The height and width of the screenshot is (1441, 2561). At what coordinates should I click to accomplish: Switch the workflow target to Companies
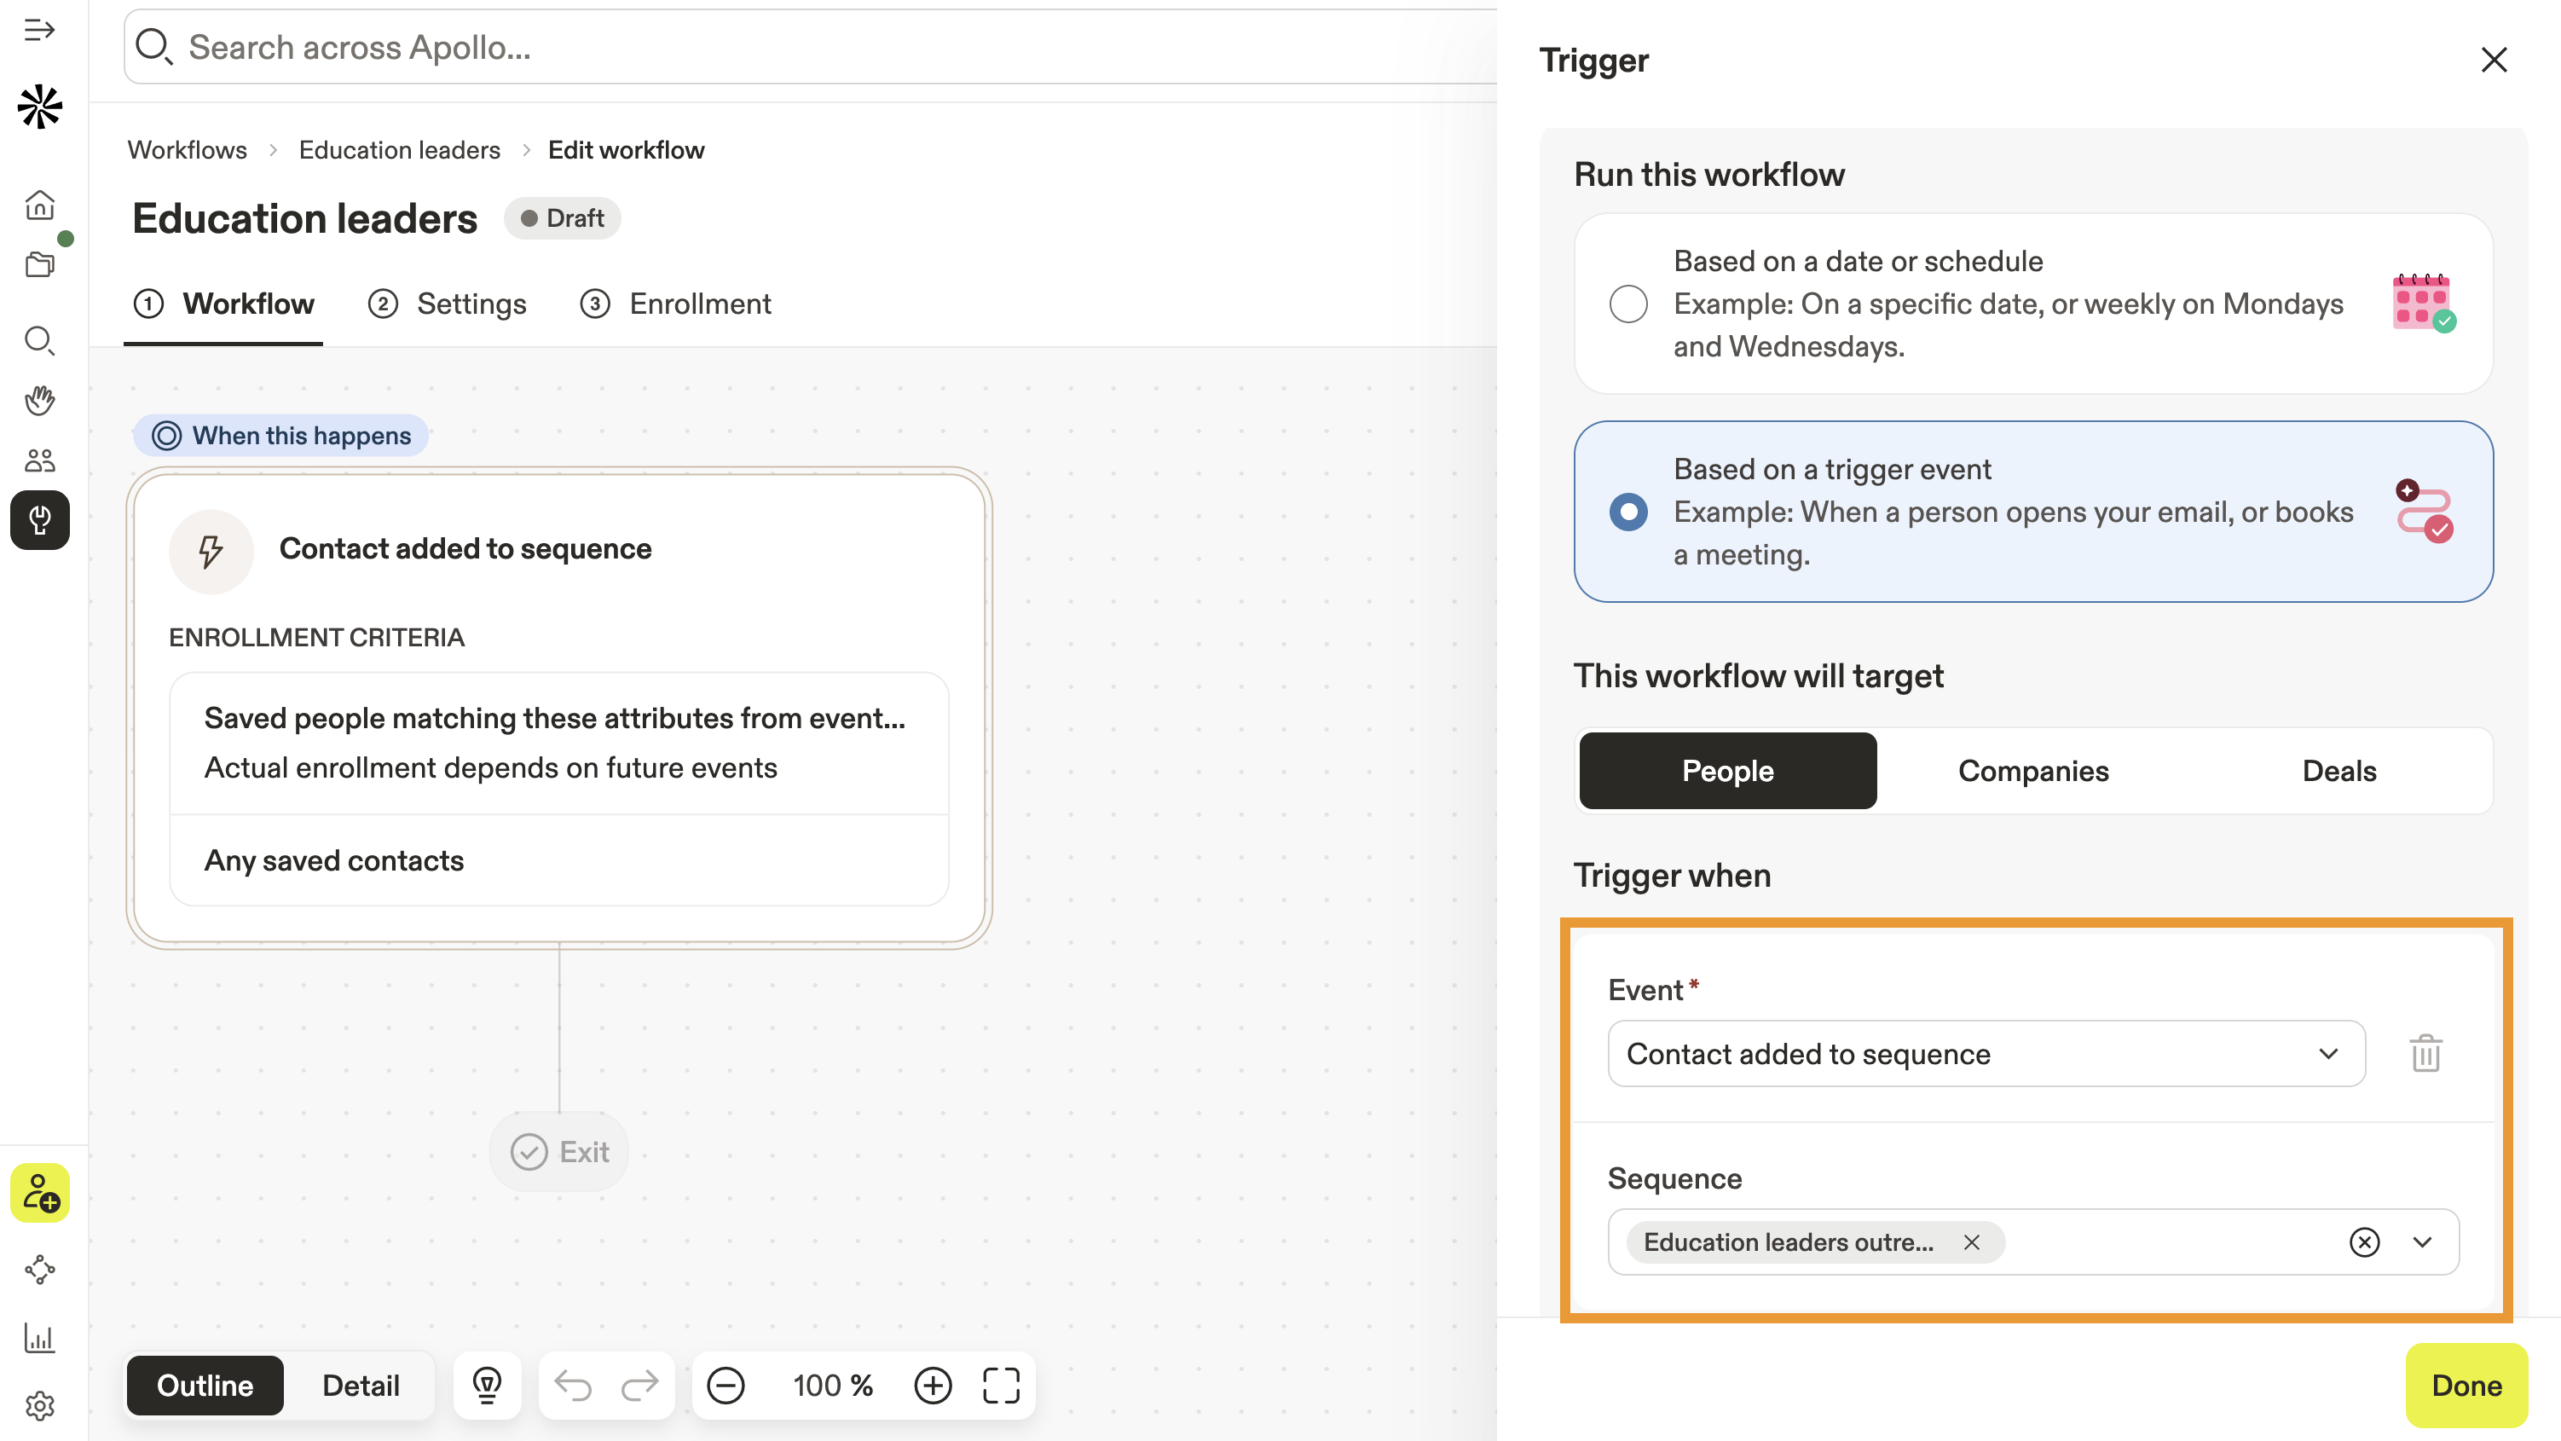tap(2033, 771)
